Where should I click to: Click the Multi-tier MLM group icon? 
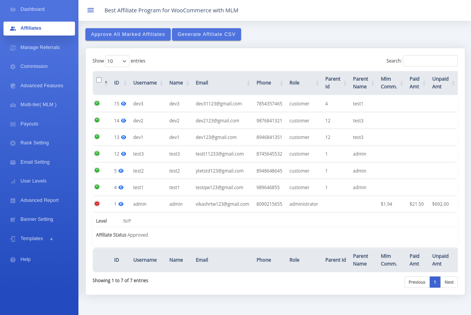tap(13, 105)
